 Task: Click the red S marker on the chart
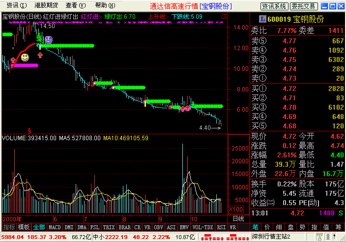click(x=29, y=131)
